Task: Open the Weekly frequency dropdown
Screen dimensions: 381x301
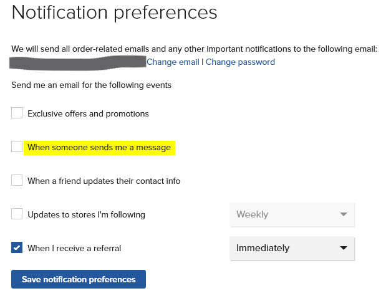Action: [x=292, y=215]
